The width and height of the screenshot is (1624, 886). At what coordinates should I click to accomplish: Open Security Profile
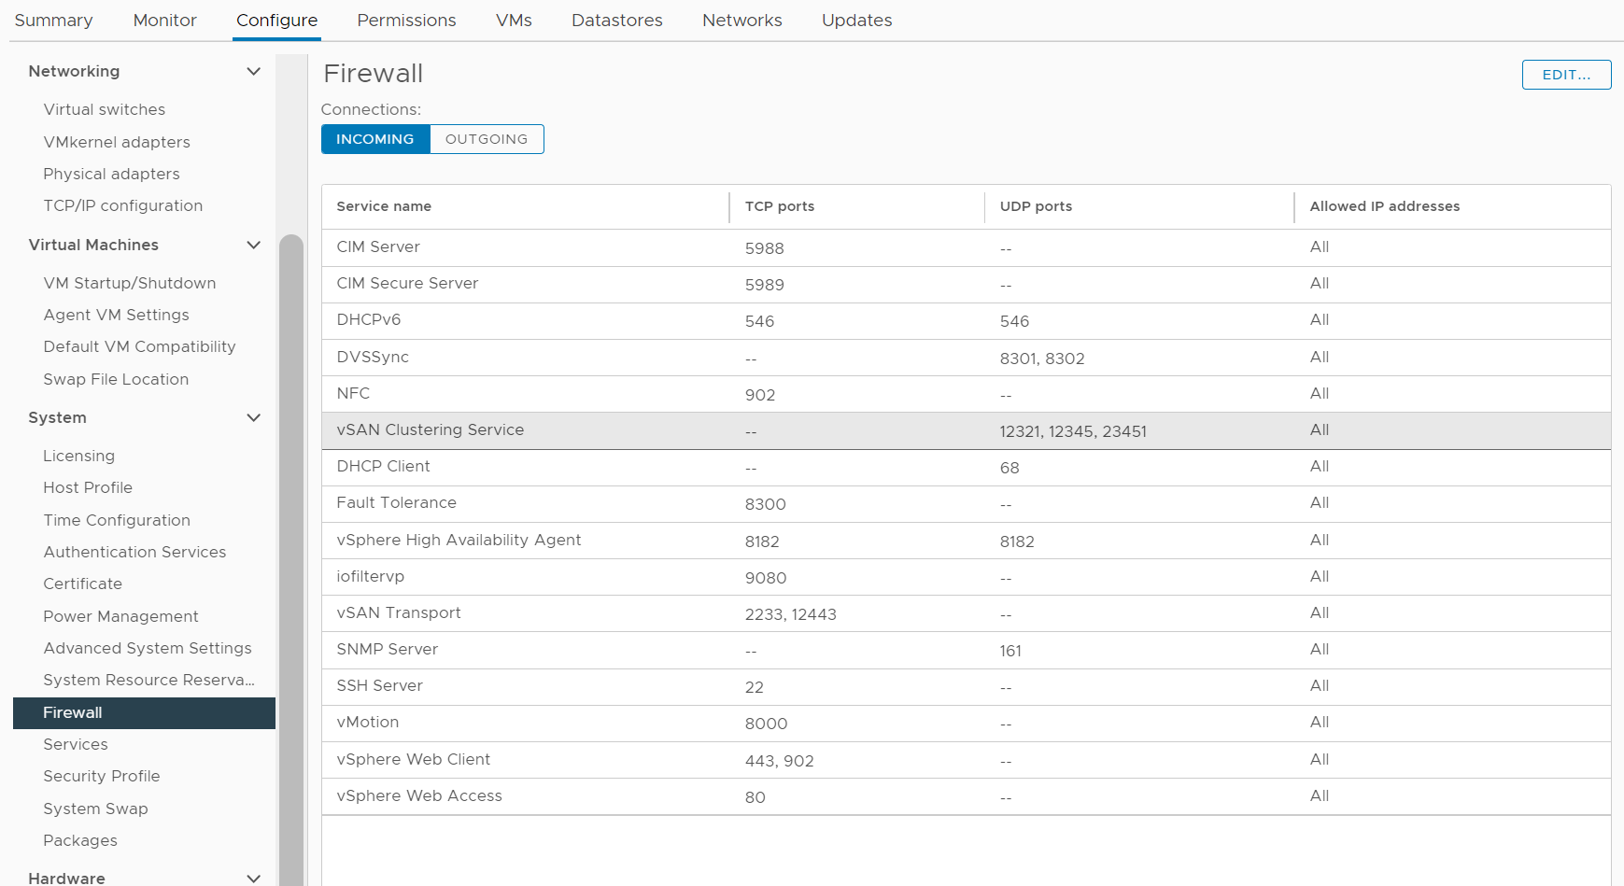click(101, 776)
